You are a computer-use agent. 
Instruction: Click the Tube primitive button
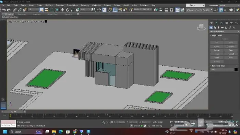pos(231,50)
